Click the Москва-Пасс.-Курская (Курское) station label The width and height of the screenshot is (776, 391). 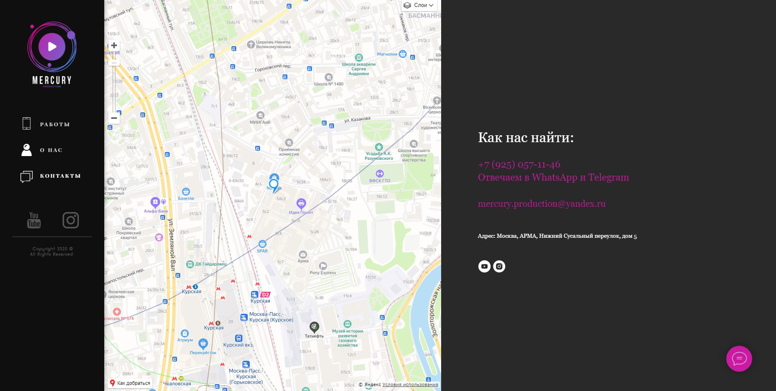click(x=271, y=317)
